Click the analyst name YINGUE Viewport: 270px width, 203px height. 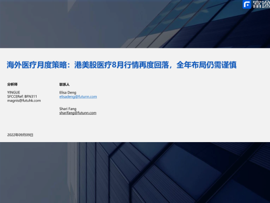[x=14, y=92]
